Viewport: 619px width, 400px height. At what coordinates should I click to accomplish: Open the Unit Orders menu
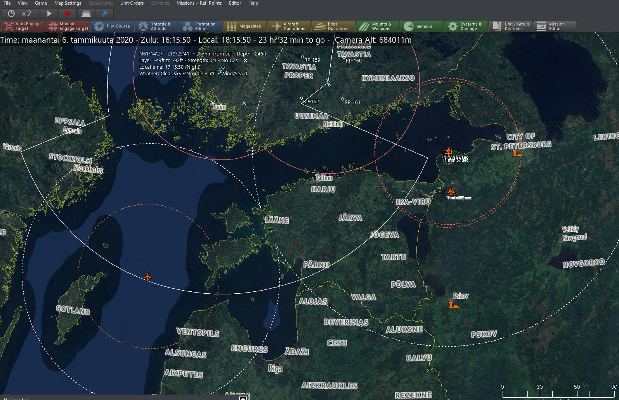[x=132, y=3]
